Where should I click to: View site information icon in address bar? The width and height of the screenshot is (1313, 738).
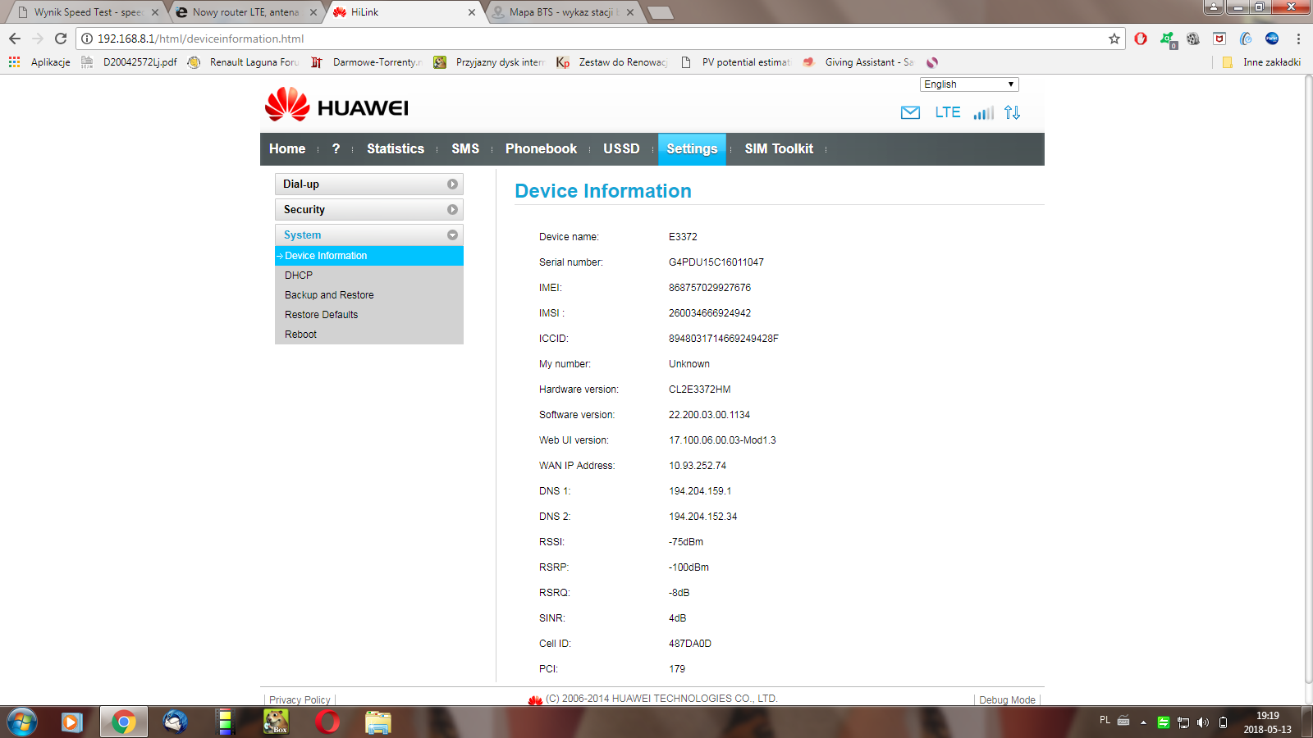(x=87, y=39)
